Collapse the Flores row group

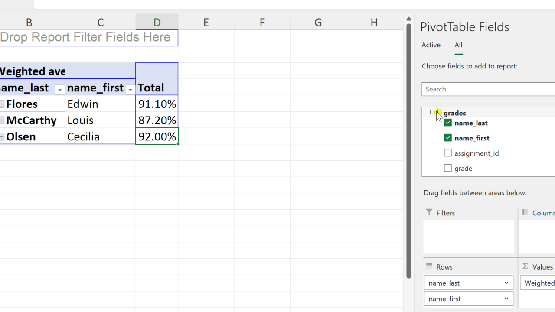coord(2,104)
